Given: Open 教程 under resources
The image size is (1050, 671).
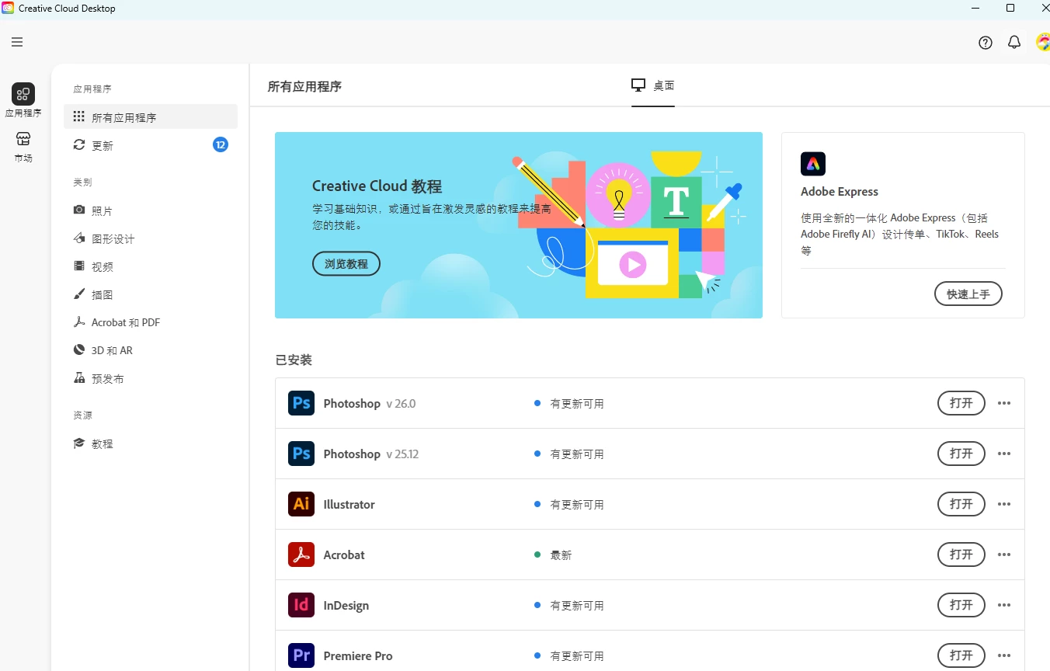Looking at the screenshot, I should tap(151, 443).
